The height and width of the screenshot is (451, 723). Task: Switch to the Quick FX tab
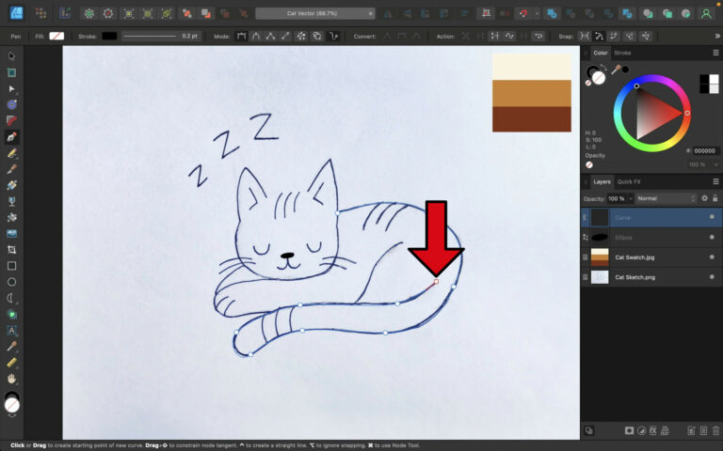629,181
